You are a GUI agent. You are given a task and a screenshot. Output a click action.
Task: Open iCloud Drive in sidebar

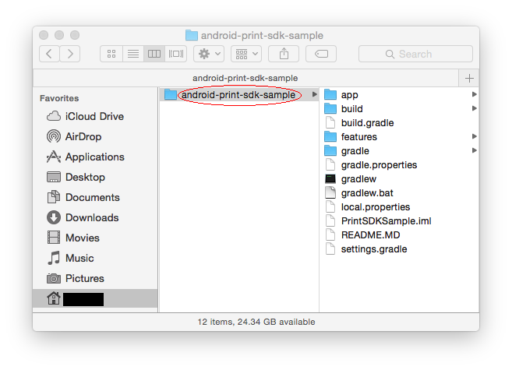click(95, 117)
